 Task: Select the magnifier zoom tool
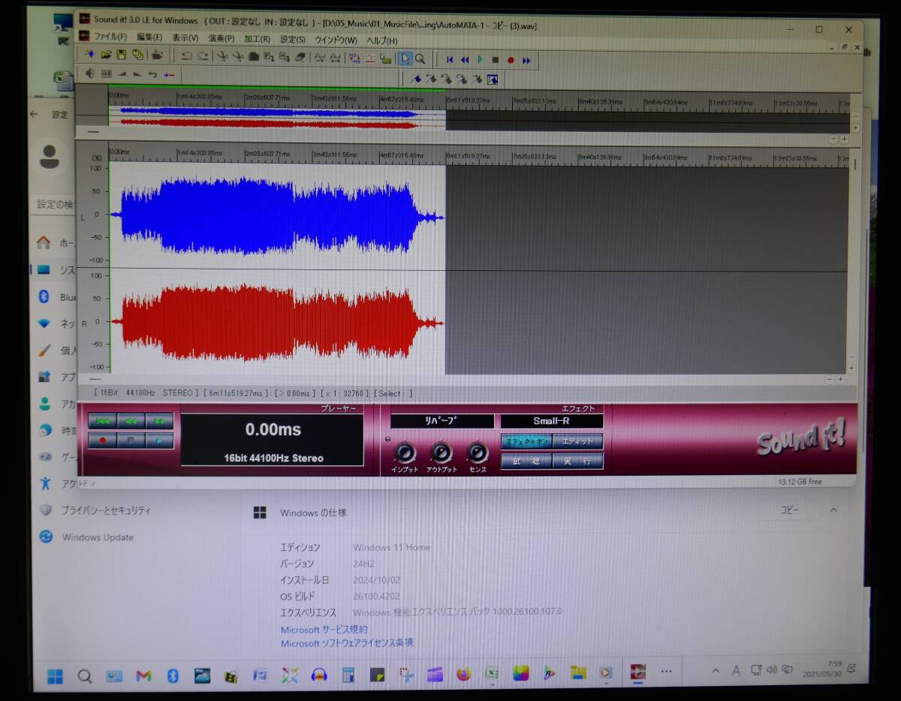[x=420, y=59]
